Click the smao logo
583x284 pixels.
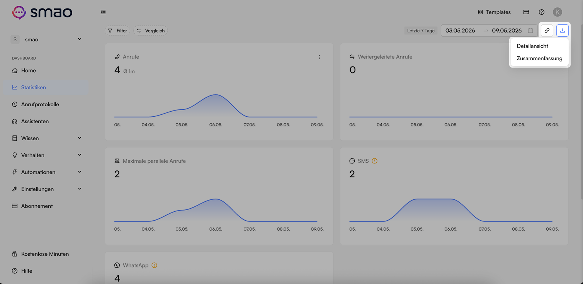42,12
